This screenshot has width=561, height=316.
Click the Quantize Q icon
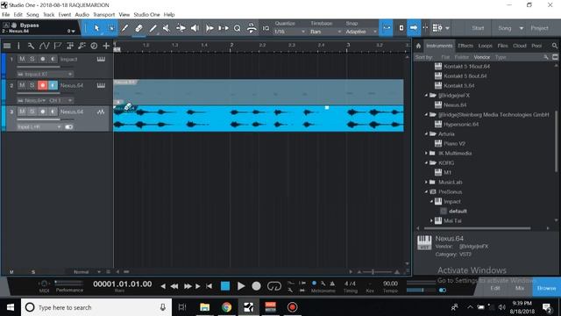[237, 28]
